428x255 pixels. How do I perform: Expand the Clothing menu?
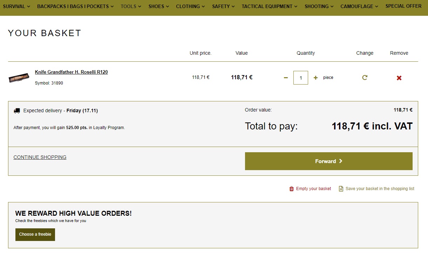tap(191, 6)
